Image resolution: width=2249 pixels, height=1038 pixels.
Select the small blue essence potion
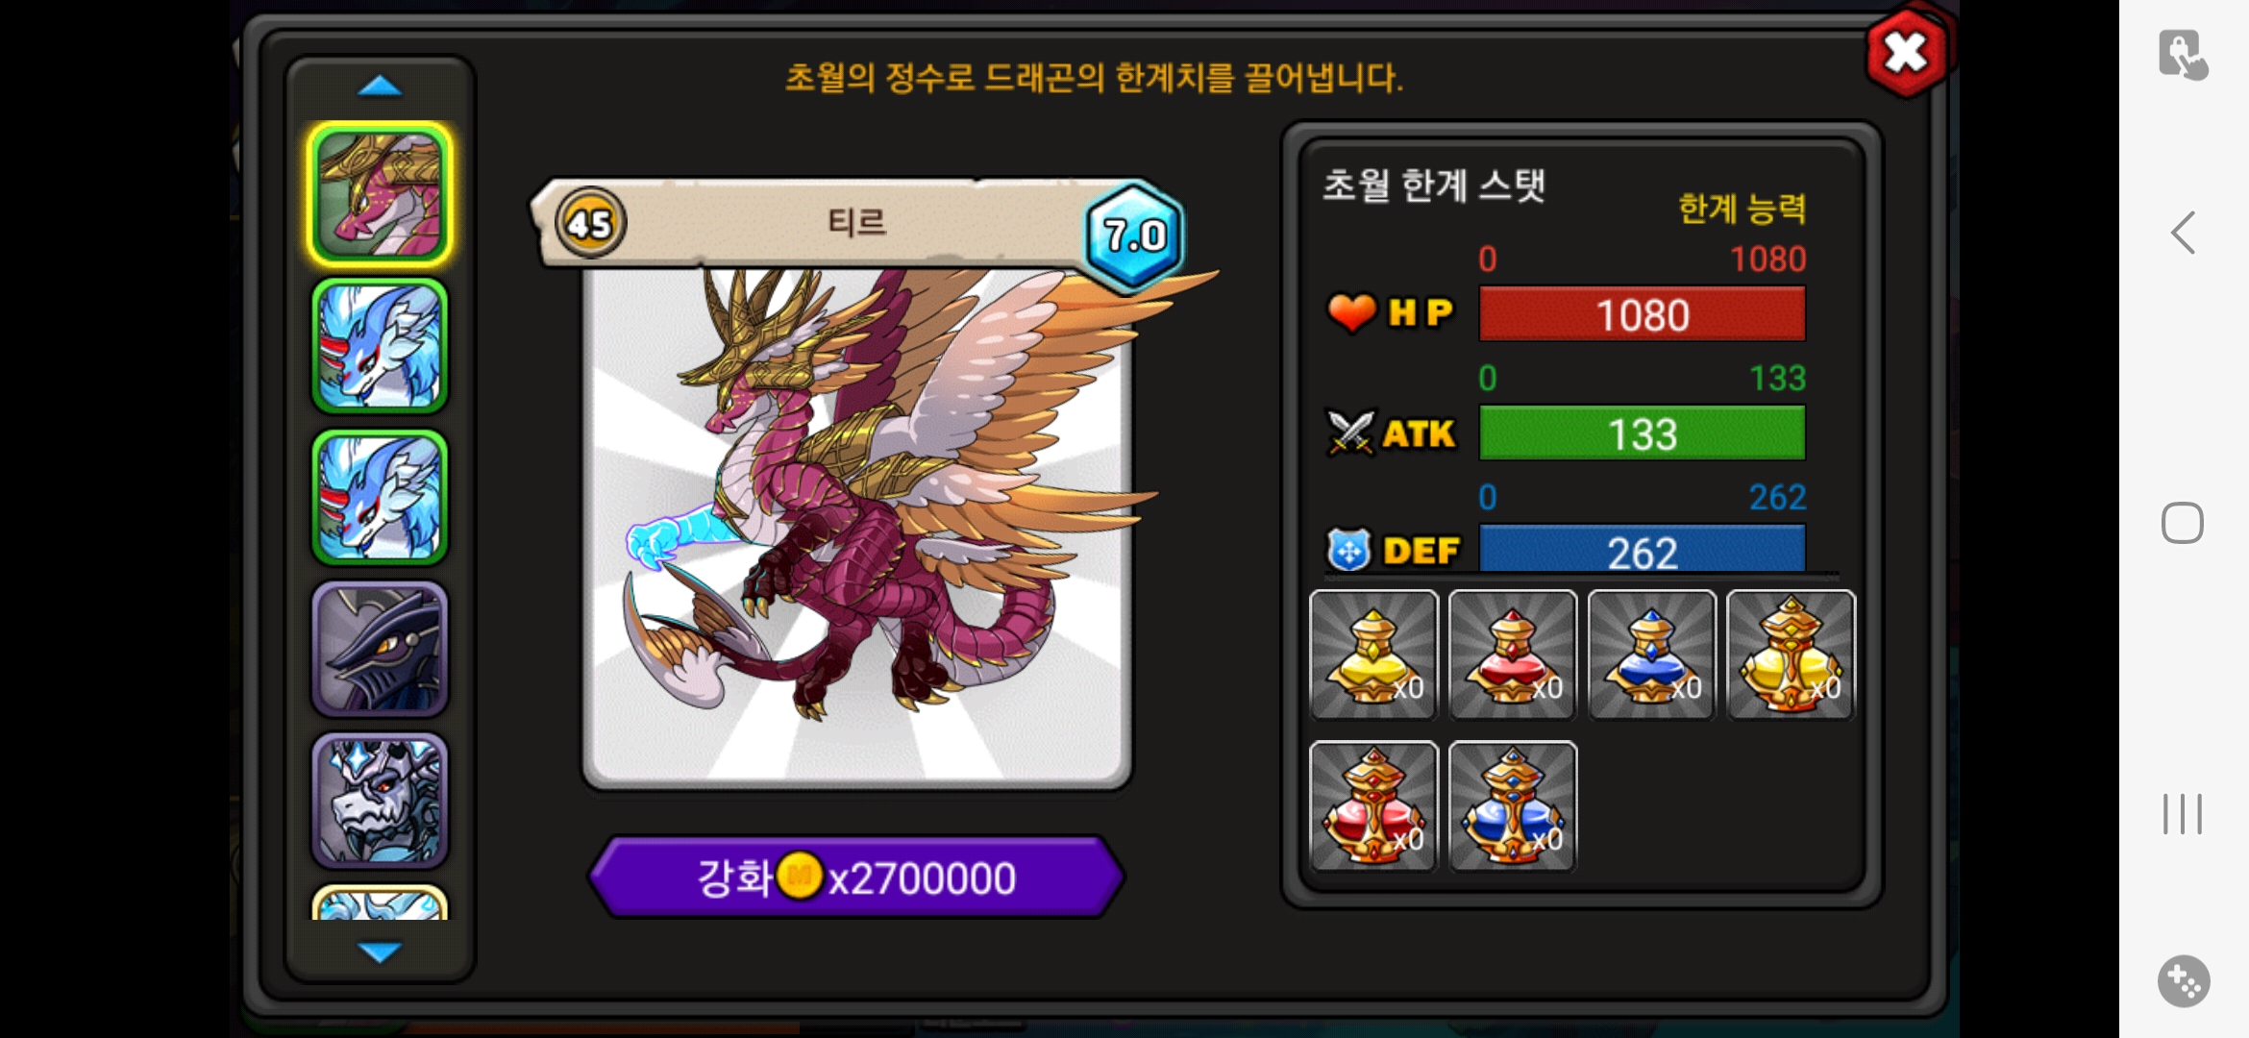coord(1651,655)
